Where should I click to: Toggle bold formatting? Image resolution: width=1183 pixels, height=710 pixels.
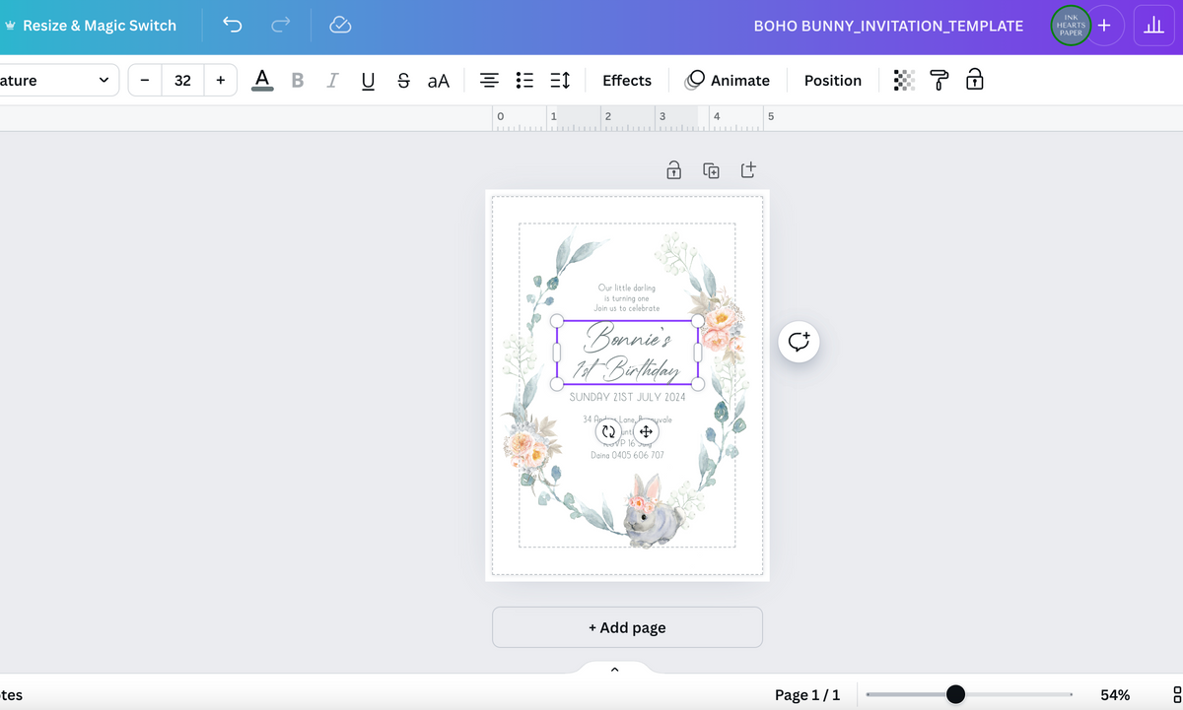pyautogui.click(x=298, y=80)
